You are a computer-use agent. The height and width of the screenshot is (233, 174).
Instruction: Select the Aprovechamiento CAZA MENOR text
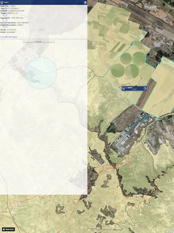14,23
